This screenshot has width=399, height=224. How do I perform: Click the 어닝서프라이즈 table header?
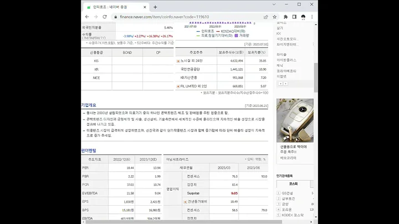177,160
